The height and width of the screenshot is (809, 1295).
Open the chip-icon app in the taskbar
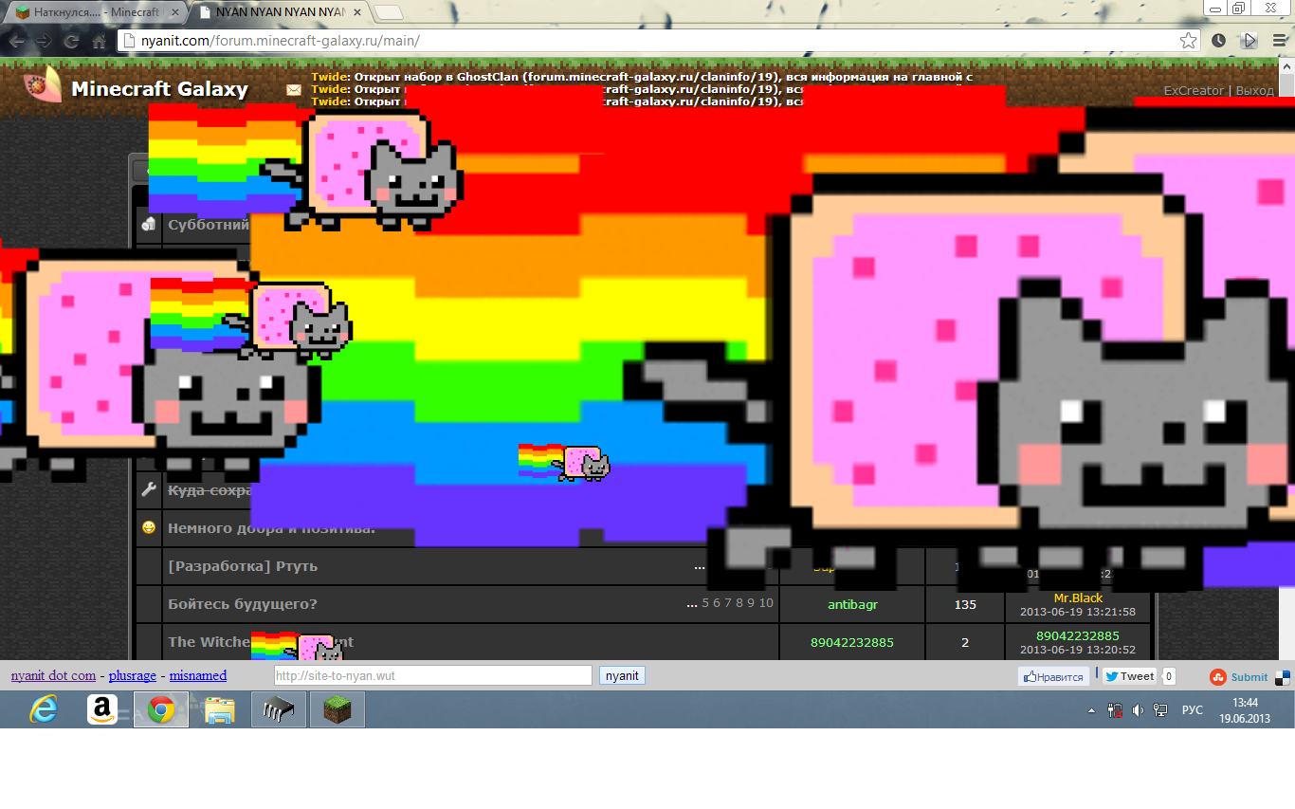pyautogui.click(x=279, y=709)
